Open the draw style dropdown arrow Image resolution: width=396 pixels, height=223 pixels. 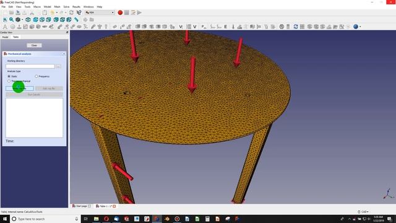(22, 20)
